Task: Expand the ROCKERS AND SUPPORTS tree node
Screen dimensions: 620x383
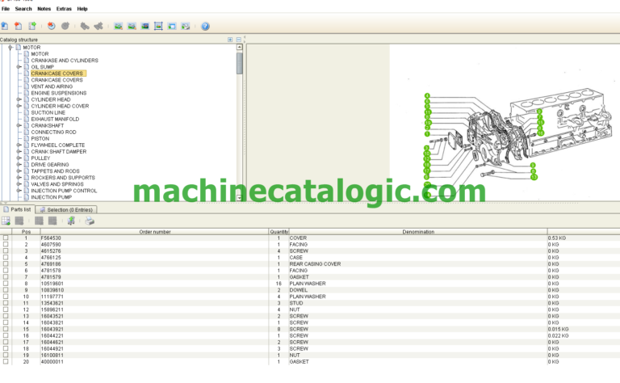Action: point(19,178)
